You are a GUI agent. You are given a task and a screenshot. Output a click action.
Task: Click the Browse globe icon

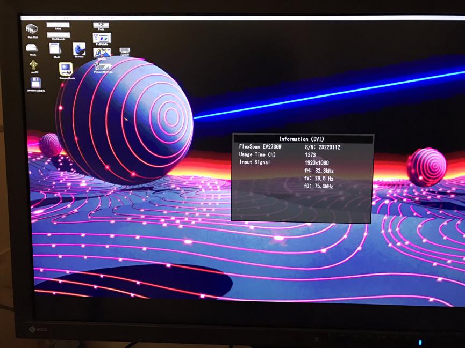point(79,50)
